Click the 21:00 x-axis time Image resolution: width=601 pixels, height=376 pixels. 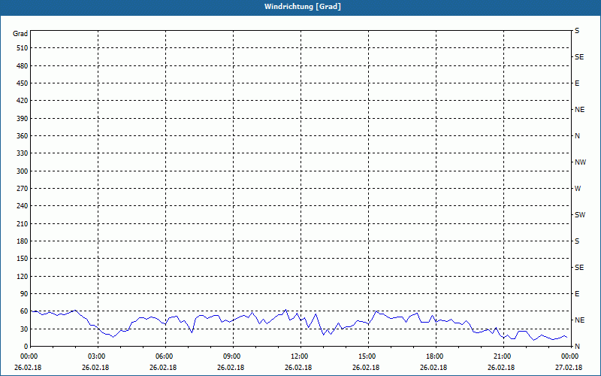coord(503,356)
